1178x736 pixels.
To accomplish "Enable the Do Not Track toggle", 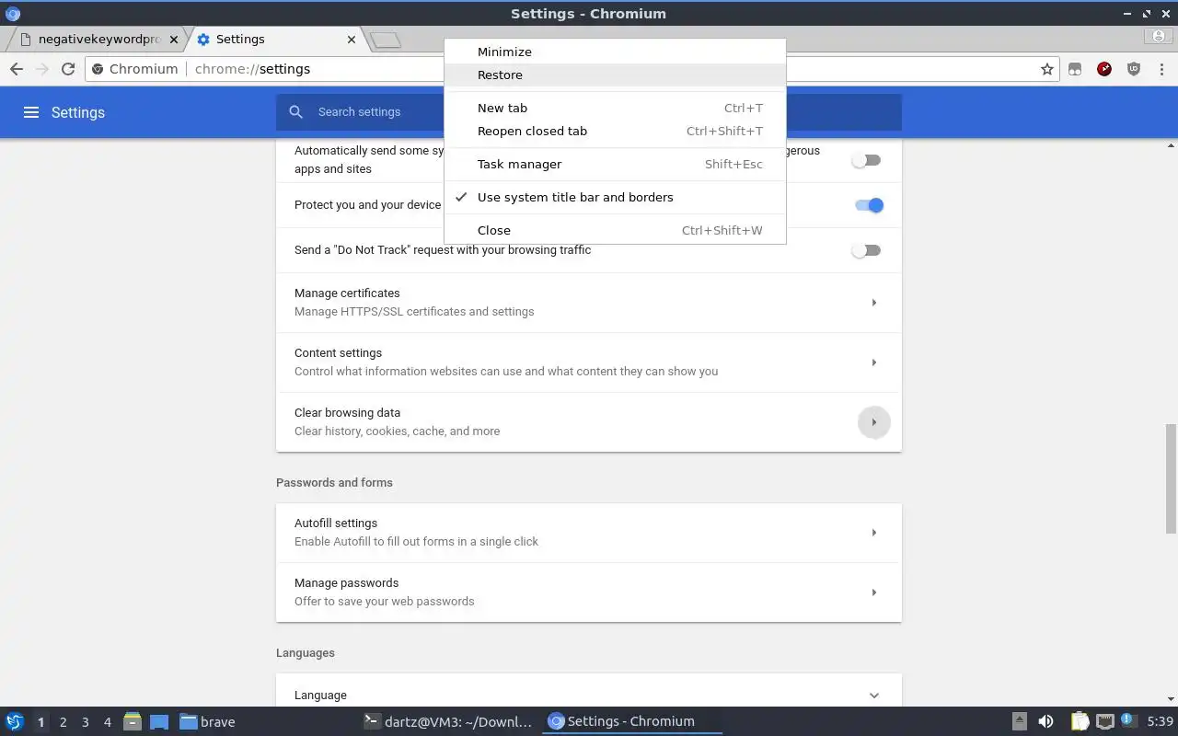I will [x=866, y=250].
